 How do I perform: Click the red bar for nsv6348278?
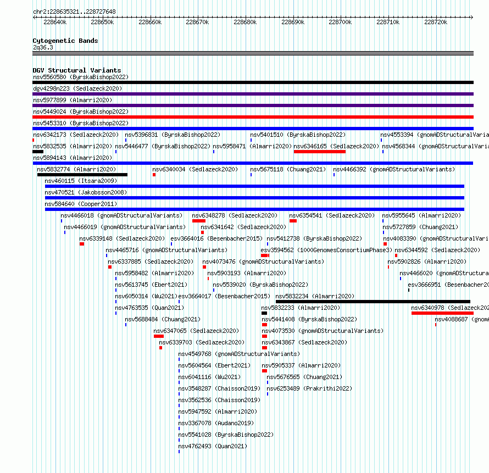(x=199, y=221)
